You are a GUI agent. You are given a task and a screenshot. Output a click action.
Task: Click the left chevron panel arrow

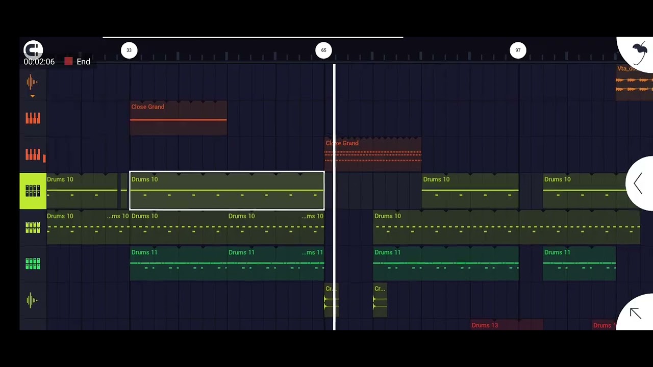[x=638, y=183]
